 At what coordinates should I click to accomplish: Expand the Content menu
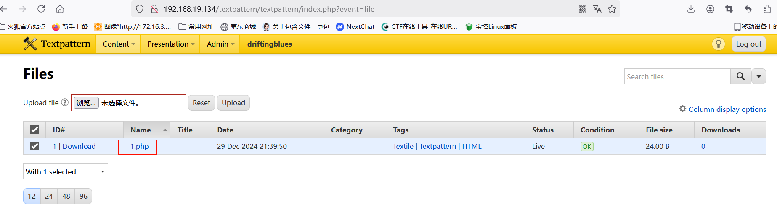(x=119, y=44)
